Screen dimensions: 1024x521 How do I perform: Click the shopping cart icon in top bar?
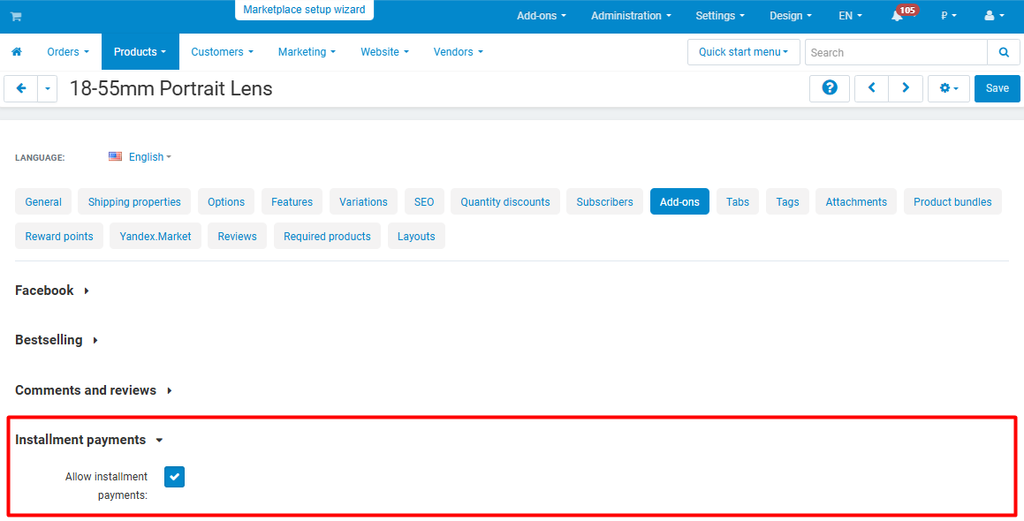click(x=16, y=16)
